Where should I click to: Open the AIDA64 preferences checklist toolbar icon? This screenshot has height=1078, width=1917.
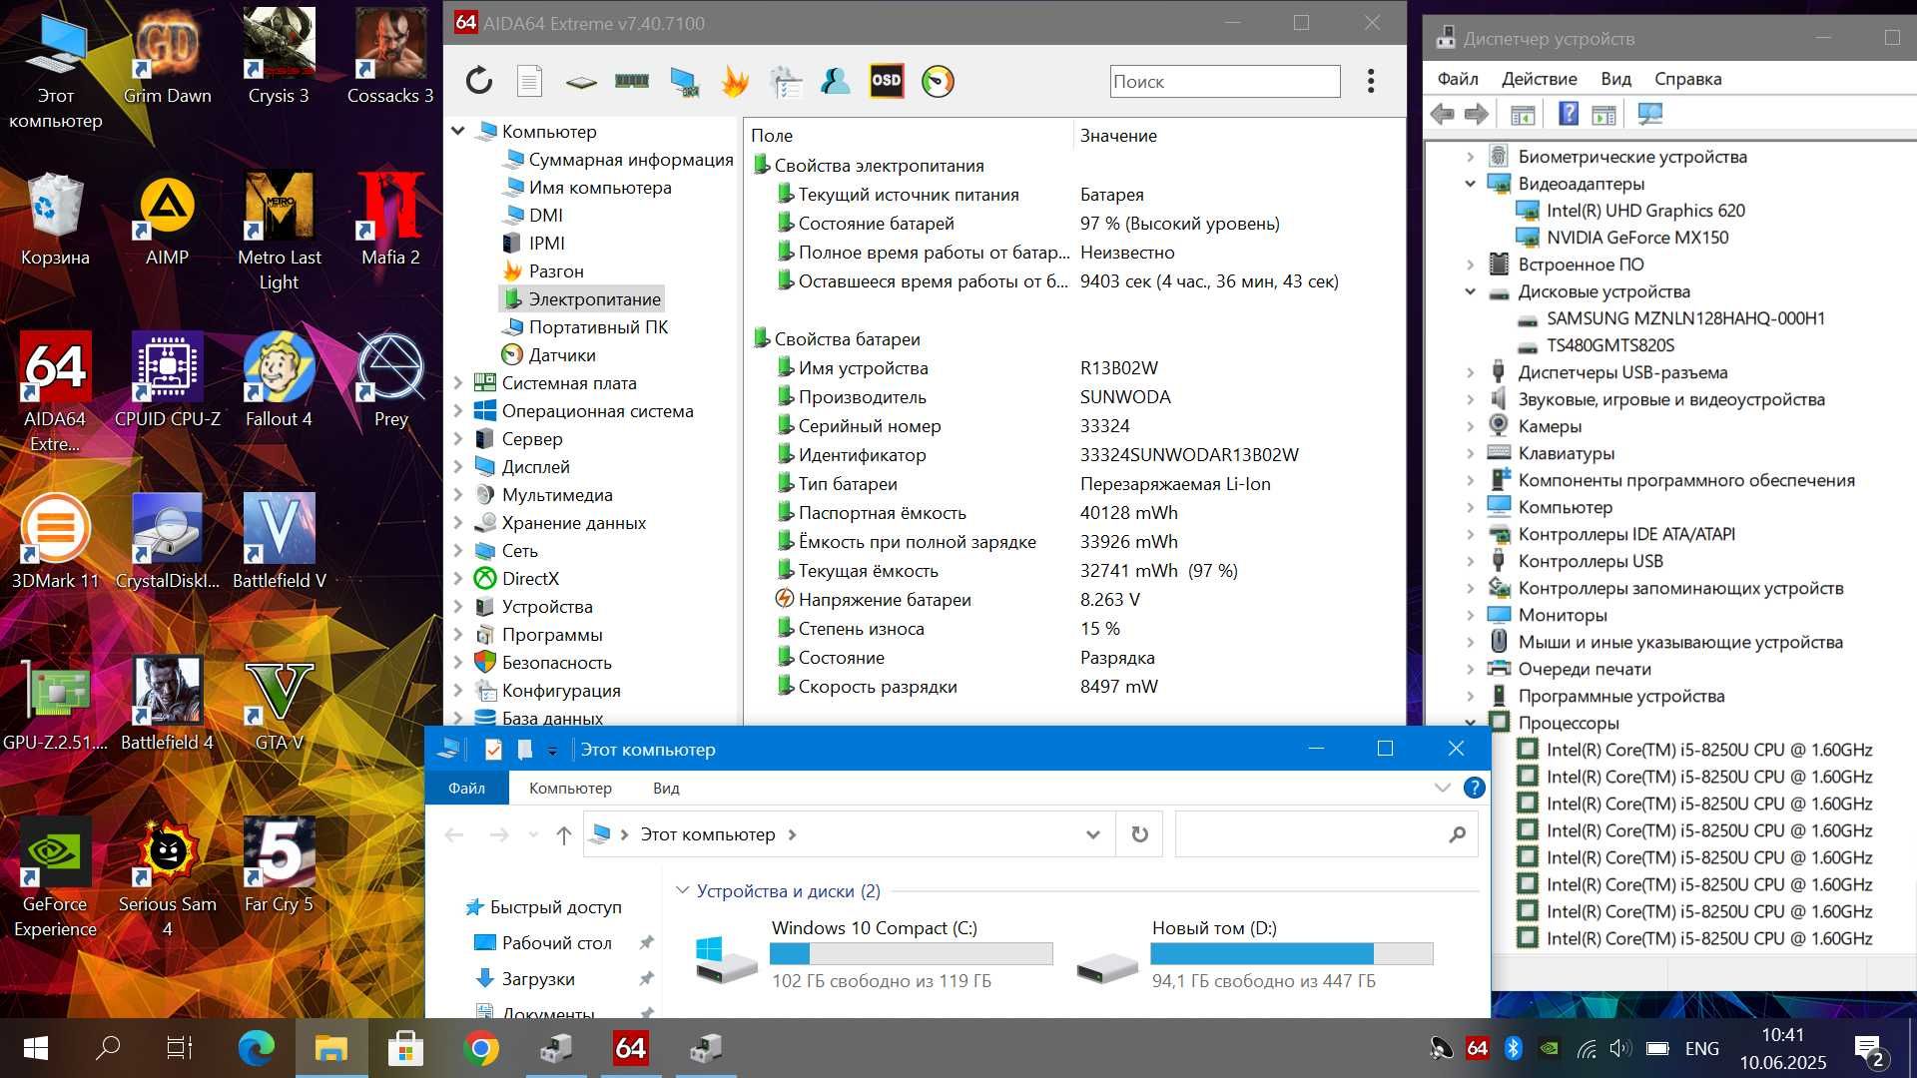pyautogui.click(x=786, y=82)
